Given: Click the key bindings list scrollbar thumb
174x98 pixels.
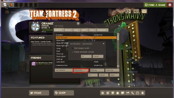Looking at the screenshot, I should (x=118, y=38).
